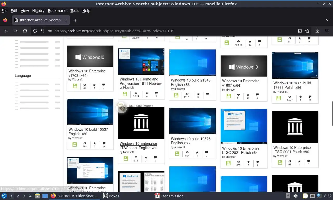
Task: Click floppy icon under Windows 10 build 10537
Action: click(x=75, y=144)
